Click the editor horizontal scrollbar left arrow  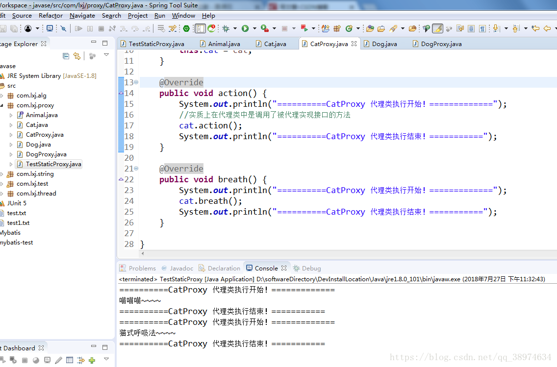pyautogui.click(x=143, y=253)
